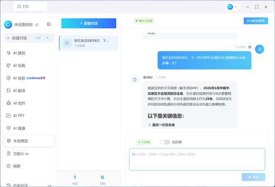Open AI 翻译 in the sidebar

(29, 91)
